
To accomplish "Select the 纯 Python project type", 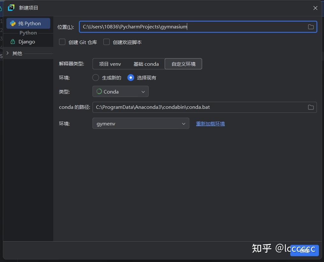I will tap(28, 23).
